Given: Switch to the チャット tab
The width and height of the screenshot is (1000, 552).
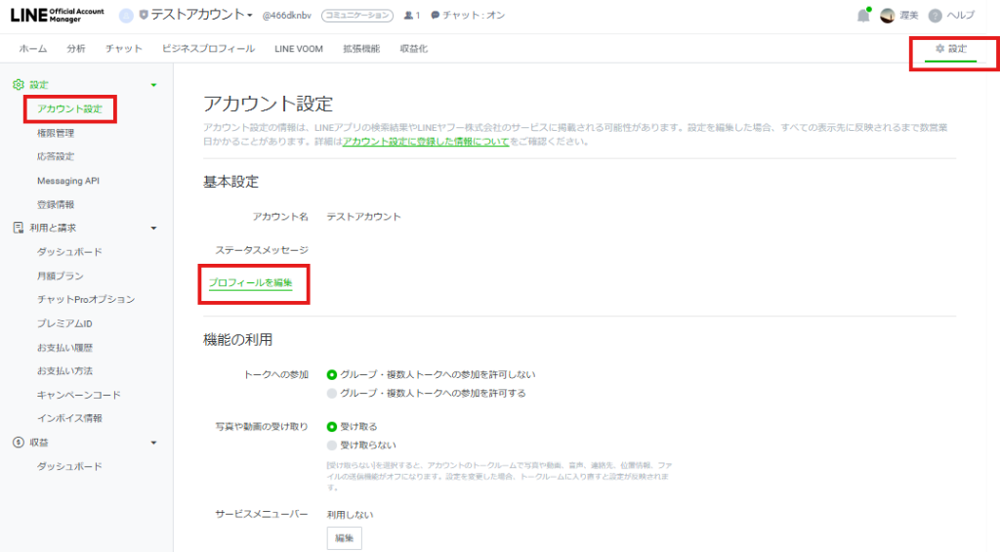Looking at the screenshot, I should coord(124,49).
